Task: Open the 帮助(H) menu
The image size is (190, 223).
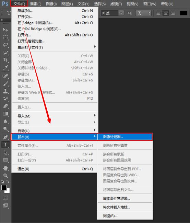Action: pos(167,4)
